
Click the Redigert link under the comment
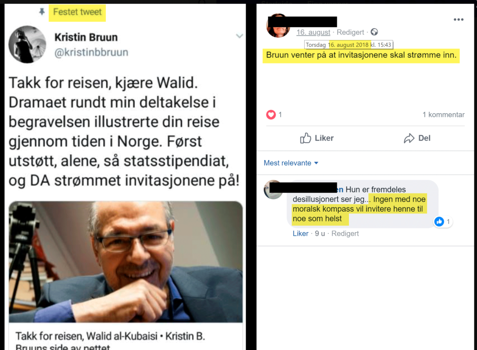(345, 233)
